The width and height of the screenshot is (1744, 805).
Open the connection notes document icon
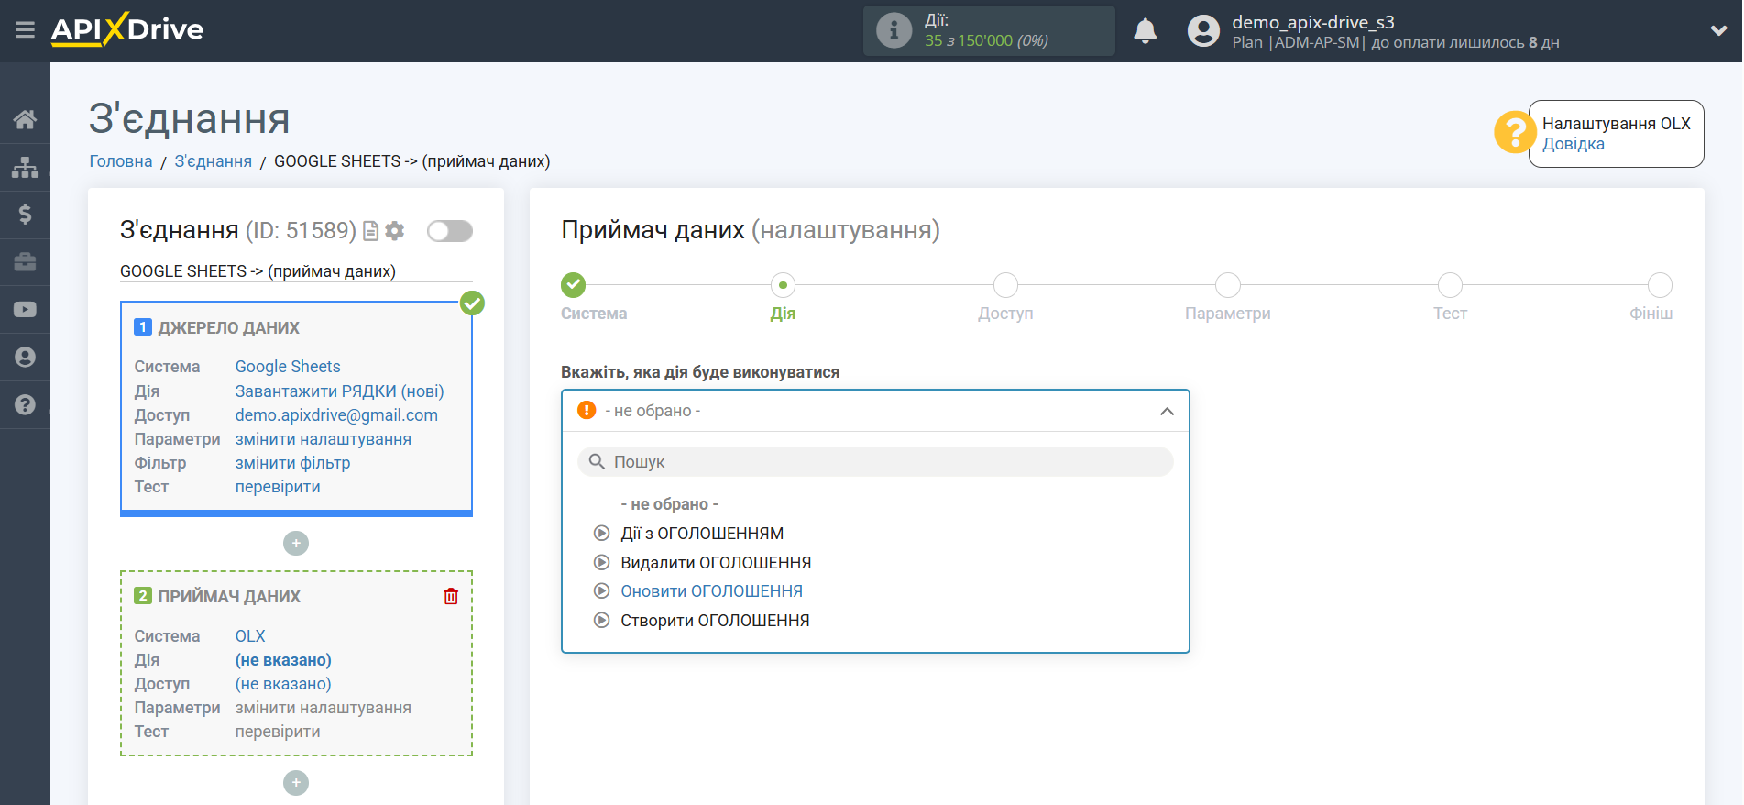371,231
